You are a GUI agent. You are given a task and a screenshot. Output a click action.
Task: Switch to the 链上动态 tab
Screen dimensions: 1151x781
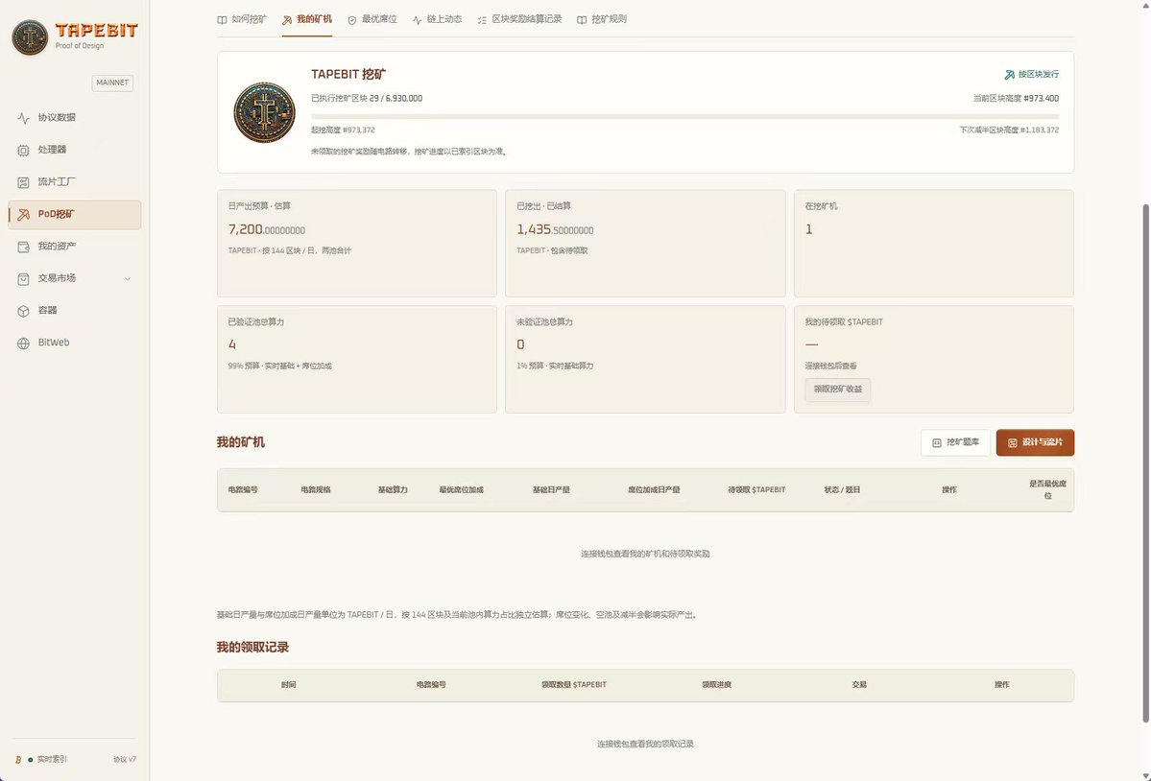click(x=438, y=20)
